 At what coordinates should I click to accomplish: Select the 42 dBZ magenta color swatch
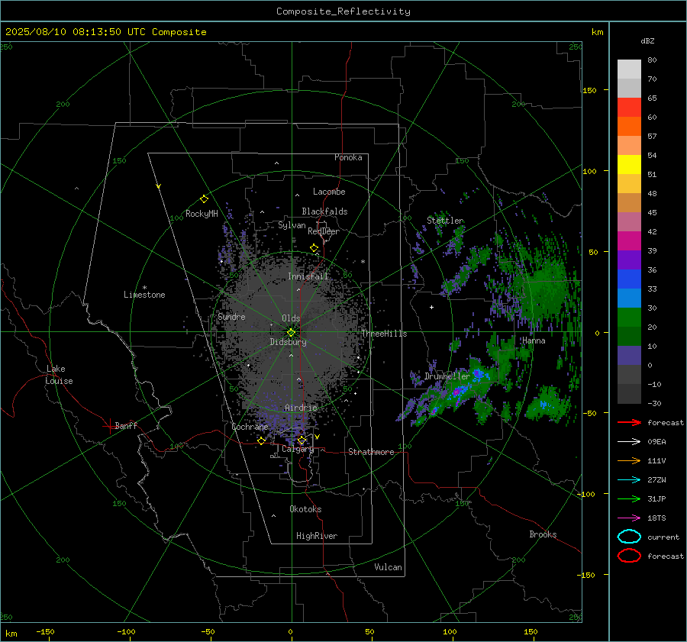coord(629,240)
